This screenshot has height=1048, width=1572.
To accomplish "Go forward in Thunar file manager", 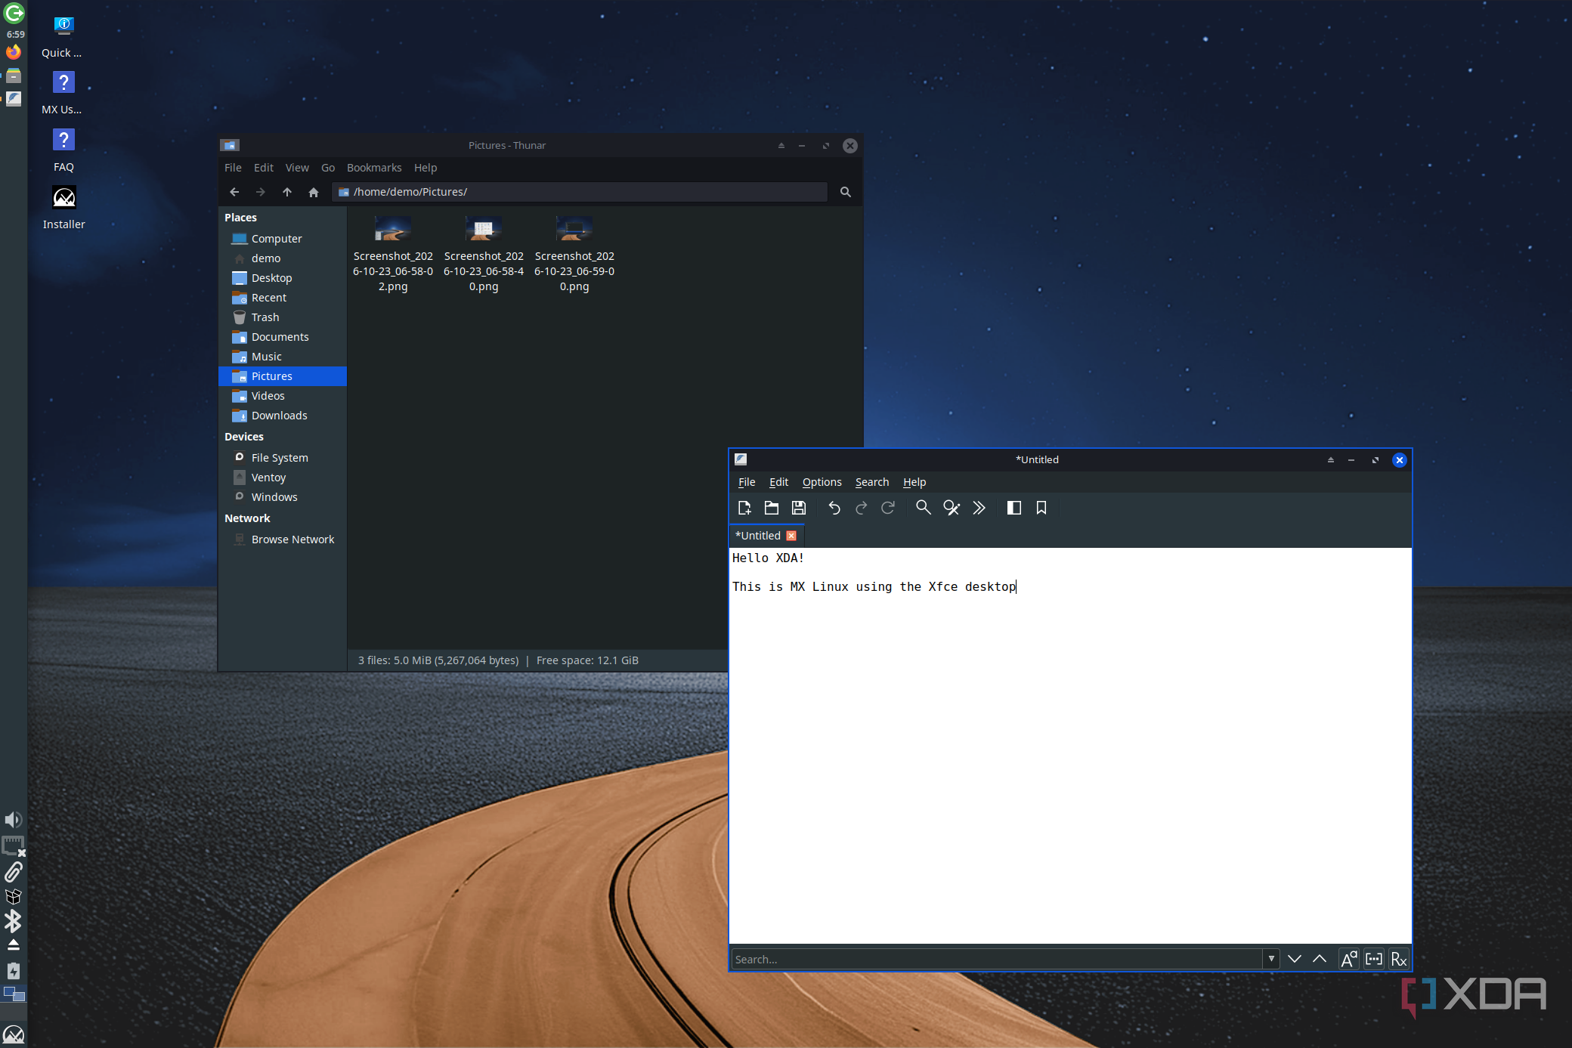I will [x=261, y=192].
